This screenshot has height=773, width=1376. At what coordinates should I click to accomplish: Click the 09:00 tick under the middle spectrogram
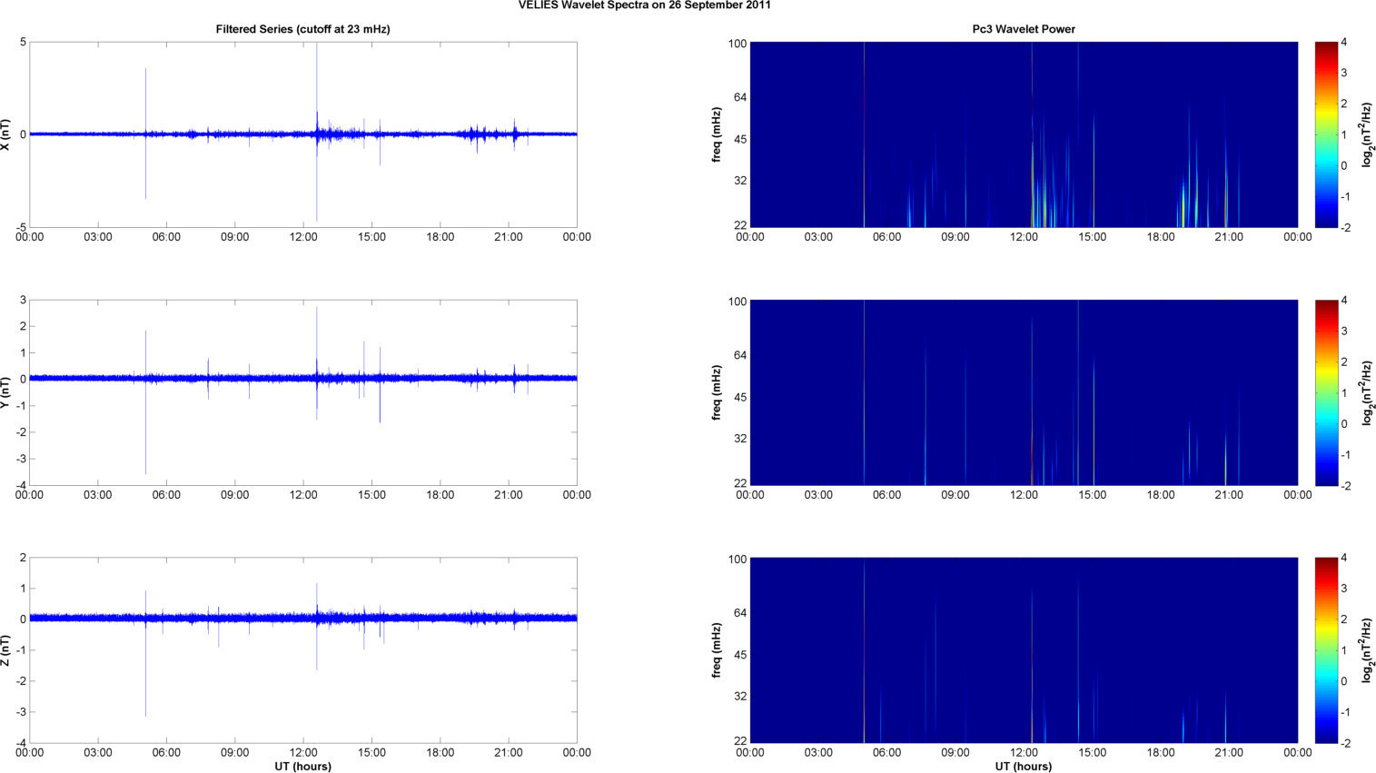[x=955, y=495]
